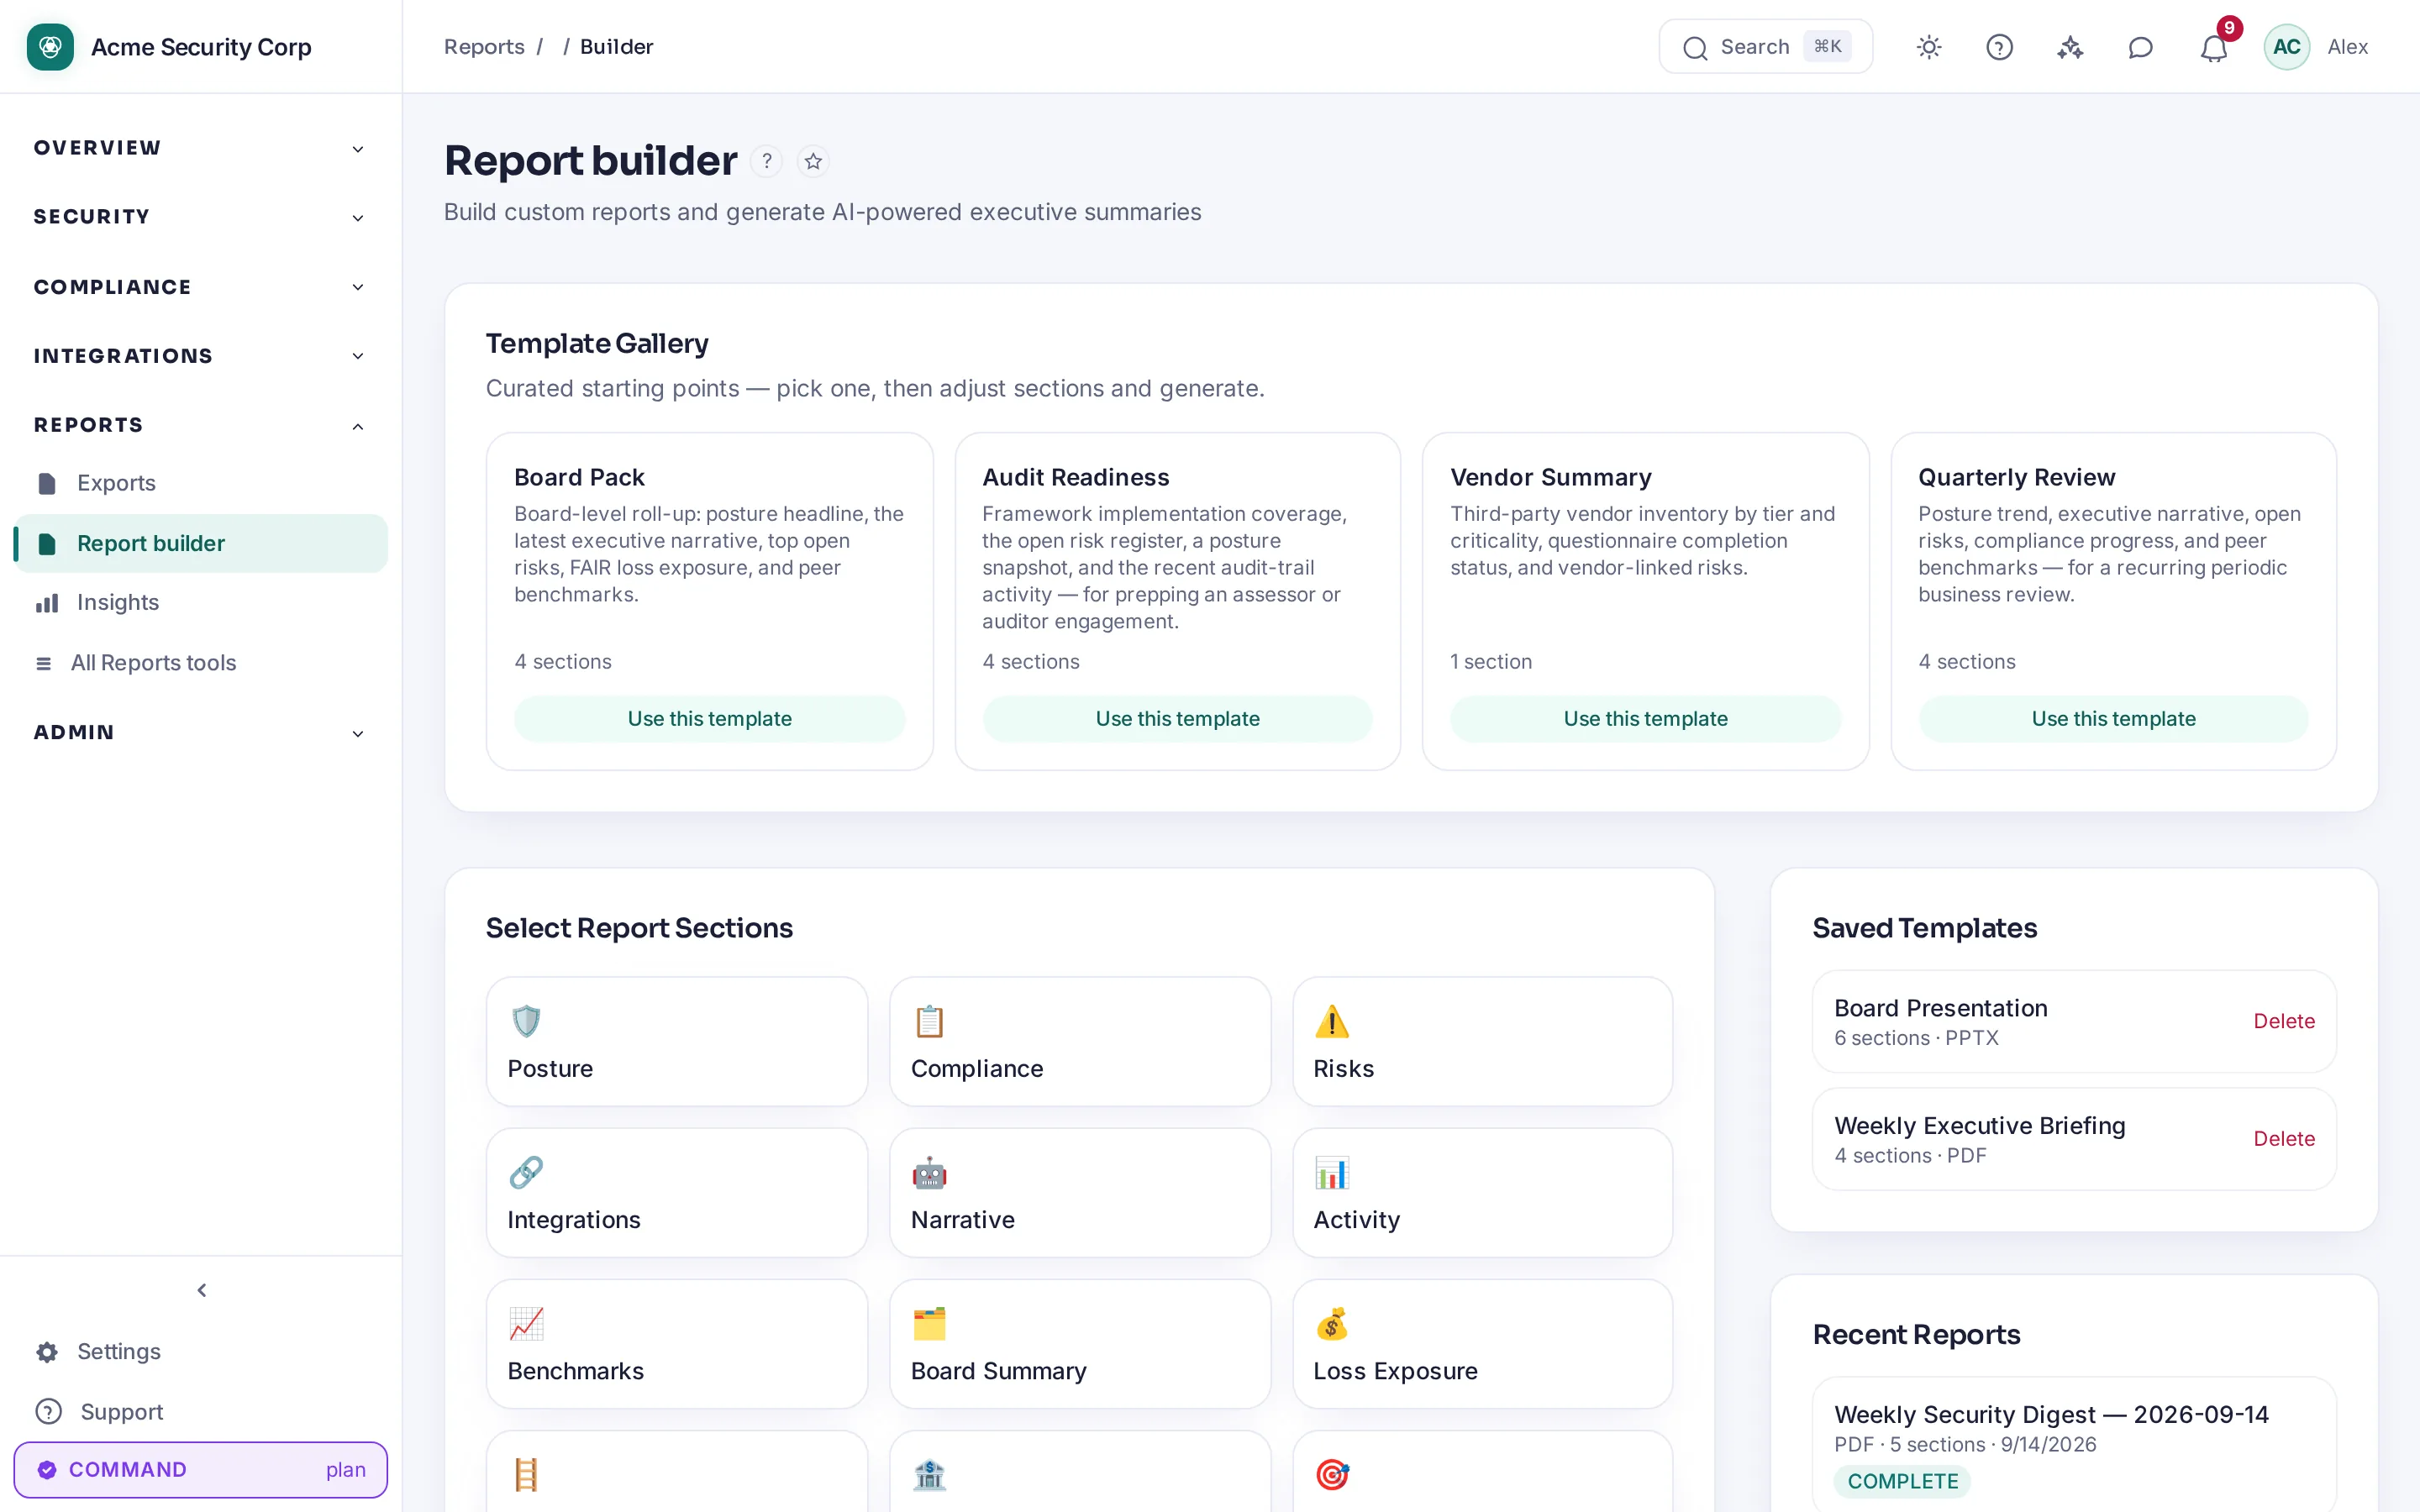Delete the Weekly Executive Briefing template
The height and width of the screenshot is (1512, 2420).
click(2284, 1139)
